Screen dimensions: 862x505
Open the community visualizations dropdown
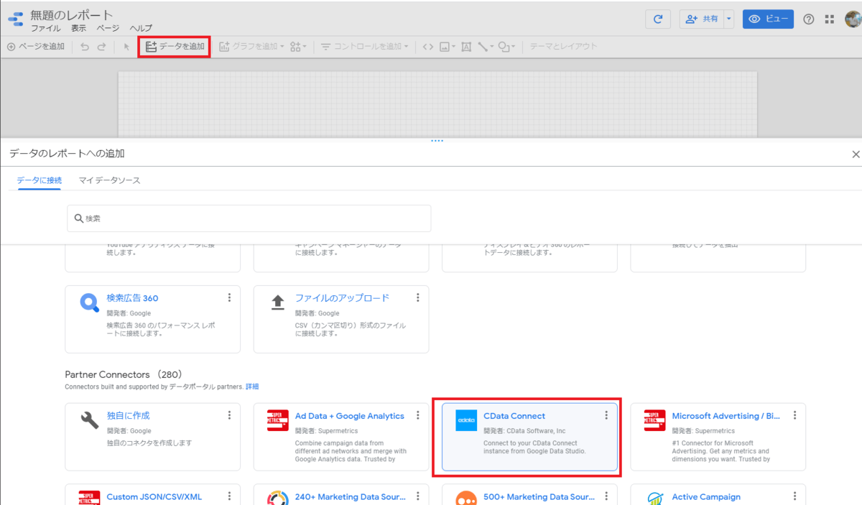[299, 47]
